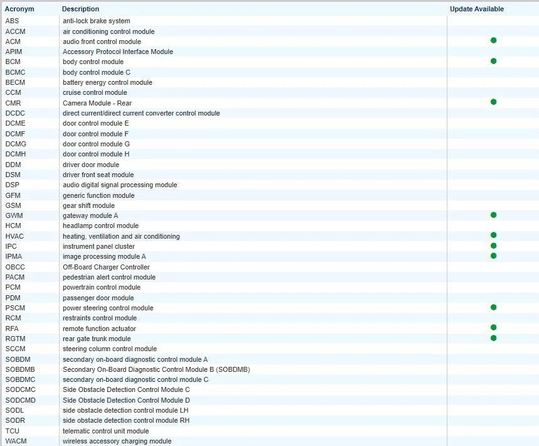Viewport: 539px width, 446px height.
Task: Click the HVAC update available dot
Action: tap(493, 235)
